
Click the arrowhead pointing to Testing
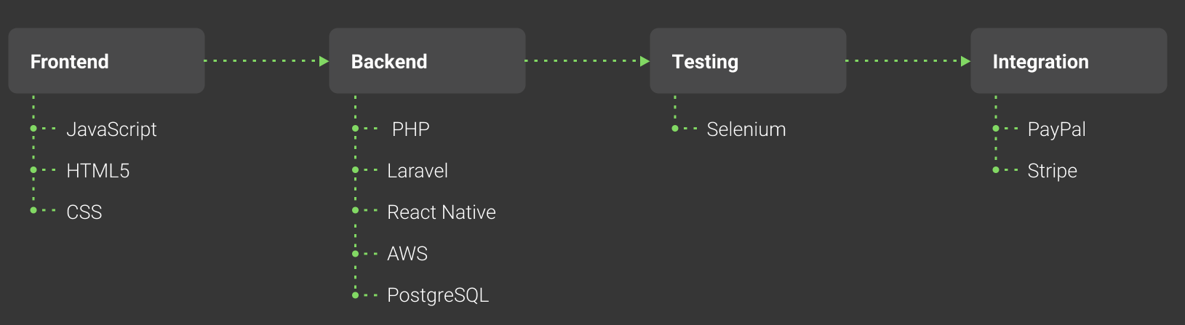coord(645,61)
